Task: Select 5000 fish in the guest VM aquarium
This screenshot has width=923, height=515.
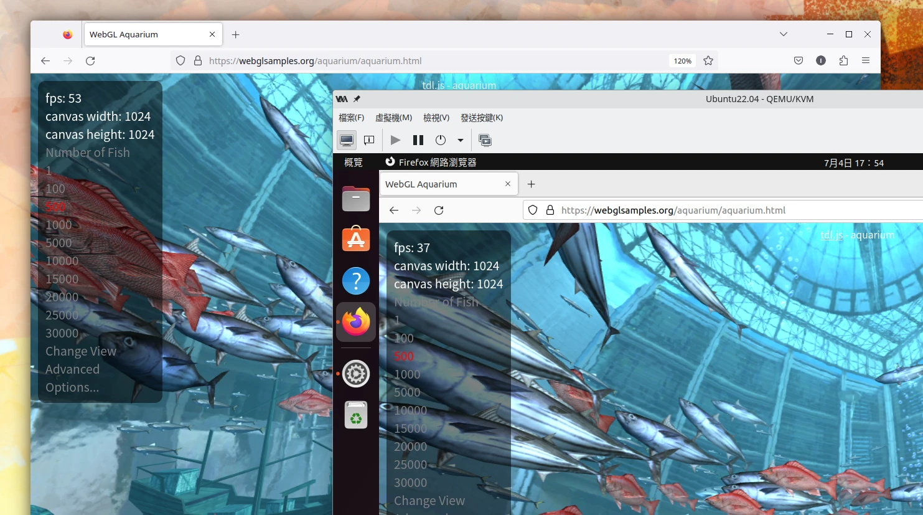Action: [x=407, y=392]
